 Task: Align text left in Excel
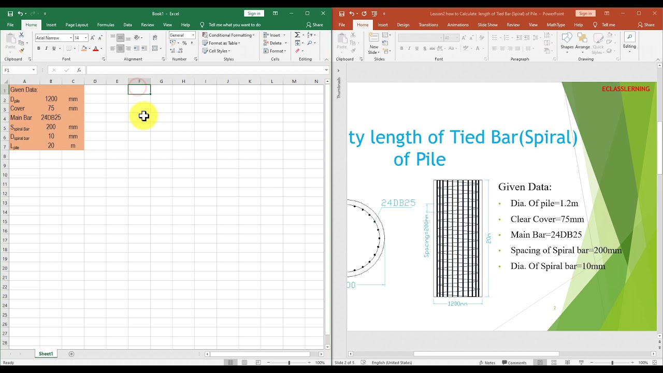[113, 48]
